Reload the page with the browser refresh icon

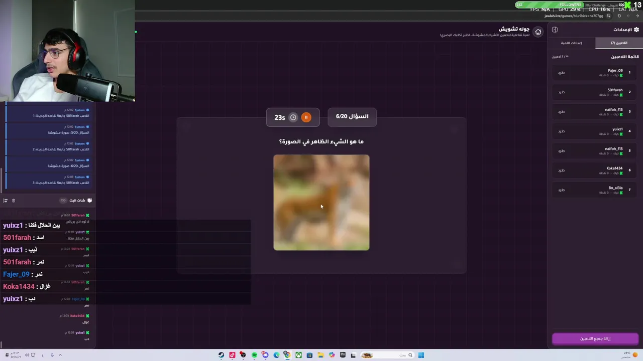[619, 16]
